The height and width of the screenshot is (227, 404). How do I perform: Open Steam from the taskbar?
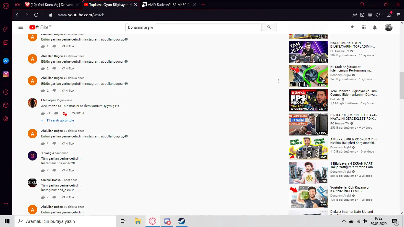(182, 221)
